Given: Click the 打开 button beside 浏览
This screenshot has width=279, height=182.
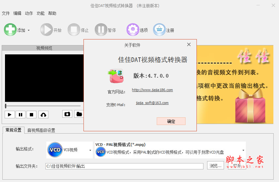Looking at the screenshot, I should [x=237, y=165].
